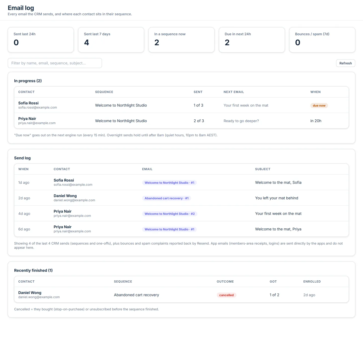363x347 pixels.
Task: Click the '6d ago' timestamp
Action: click(x=24, y=229)
